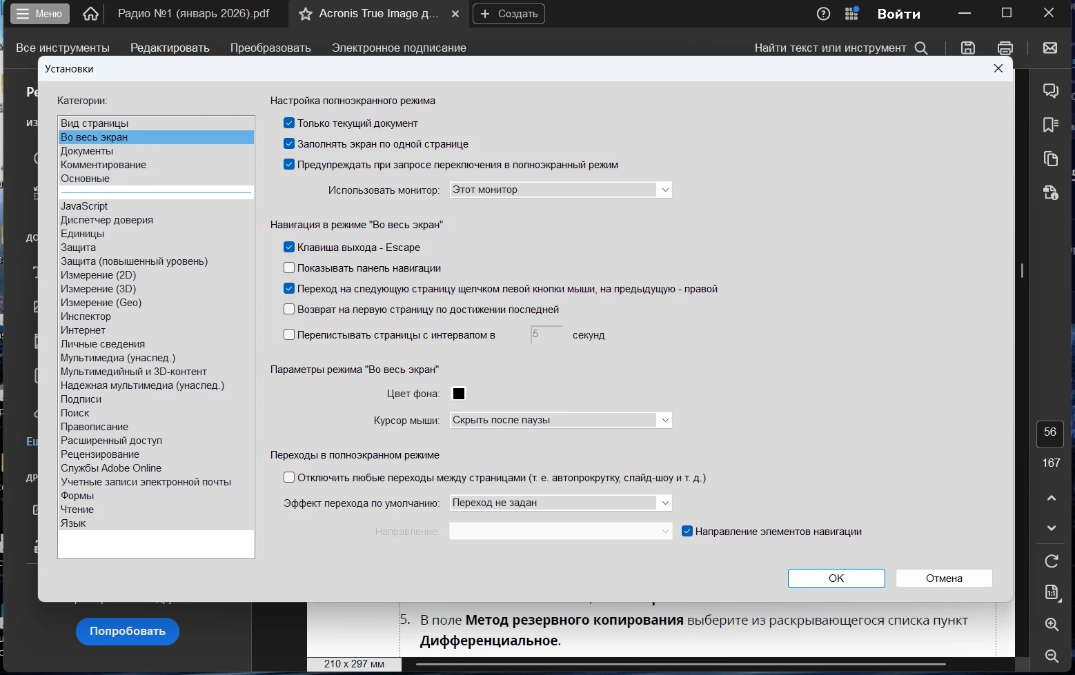This screenshot has height=675, width=1075.
Task: Click the black "Цвет фона" color swatch
Action: pyautogui.click(x=459, y=394)
